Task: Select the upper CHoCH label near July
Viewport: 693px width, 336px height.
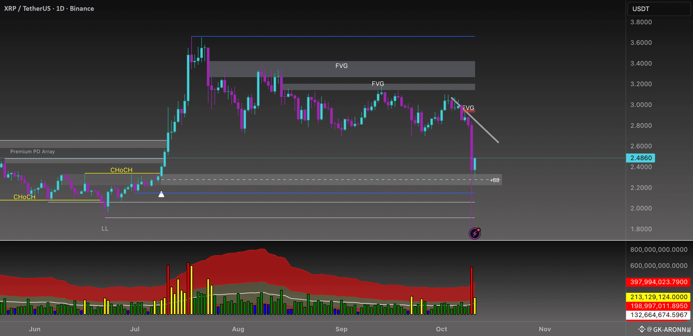Action: [121, 170]
